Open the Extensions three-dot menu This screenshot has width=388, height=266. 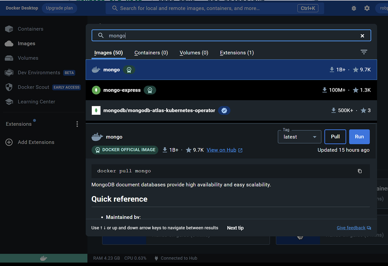77,124
